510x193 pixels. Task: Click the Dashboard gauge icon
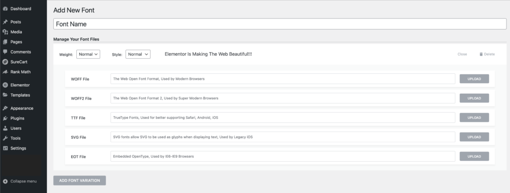[5, 9]
